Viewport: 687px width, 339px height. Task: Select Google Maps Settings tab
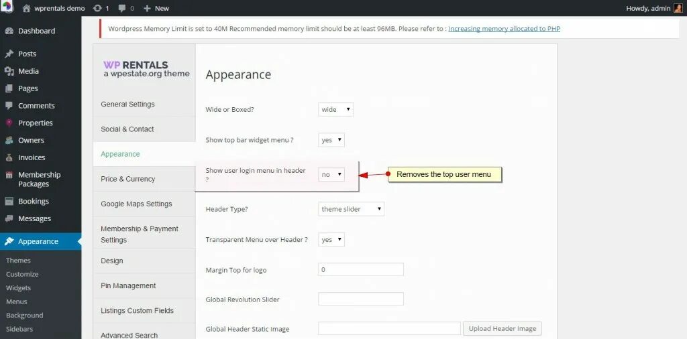[x=144, y=204]
